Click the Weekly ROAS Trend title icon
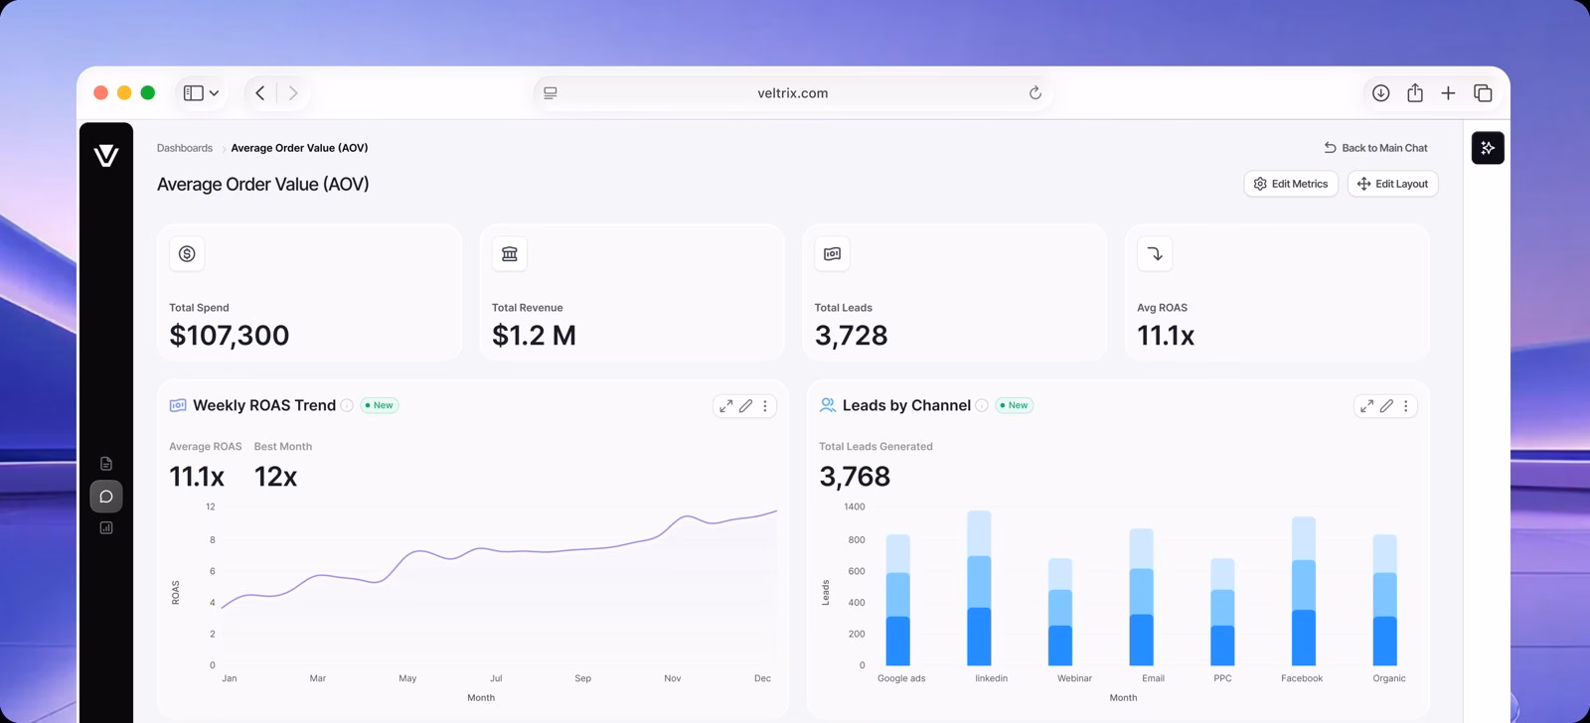1590x723 pixels. point(178,405)
